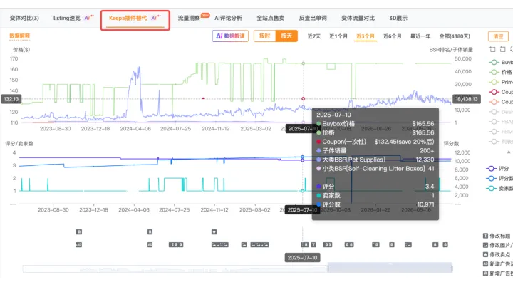The width and height of the screenshot is (513, 287).
Task: Click the 132.13 price axis label
Action: coord(11,99)
